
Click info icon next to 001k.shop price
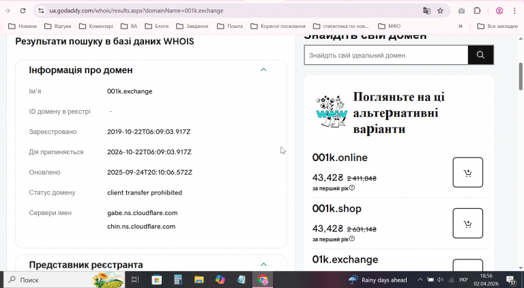(x=352, y=239)
